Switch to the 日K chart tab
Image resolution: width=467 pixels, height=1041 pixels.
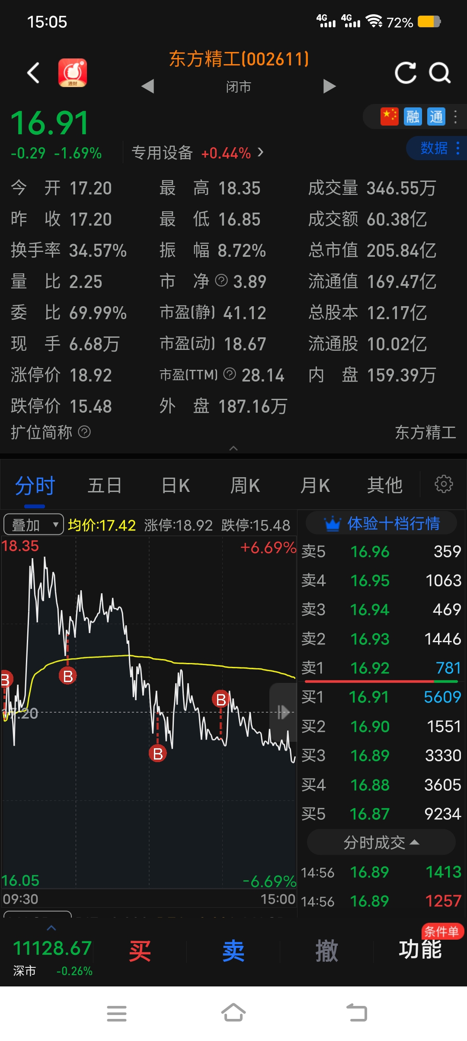[176, 485]
